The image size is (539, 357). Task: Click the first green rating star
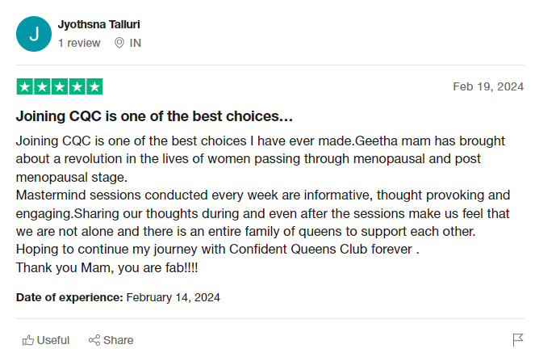24,86
